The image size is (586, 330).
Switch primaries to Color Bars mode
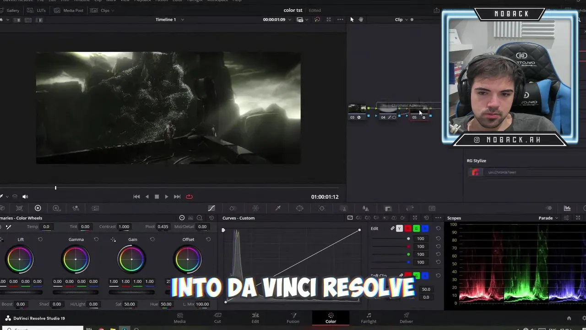point(191,218)
